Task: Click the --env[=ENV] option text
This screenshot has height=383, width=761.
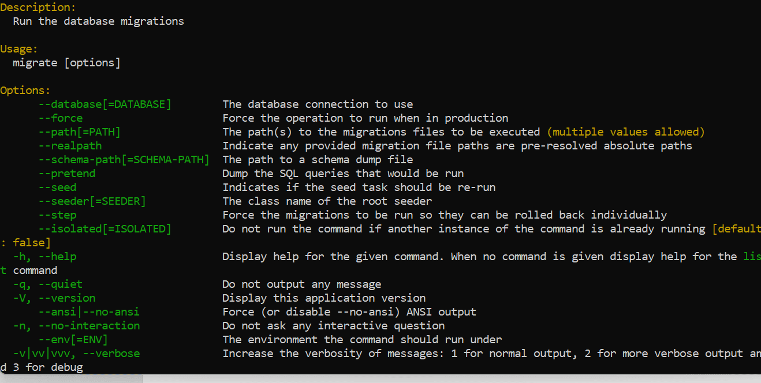Action: point(73,340)
